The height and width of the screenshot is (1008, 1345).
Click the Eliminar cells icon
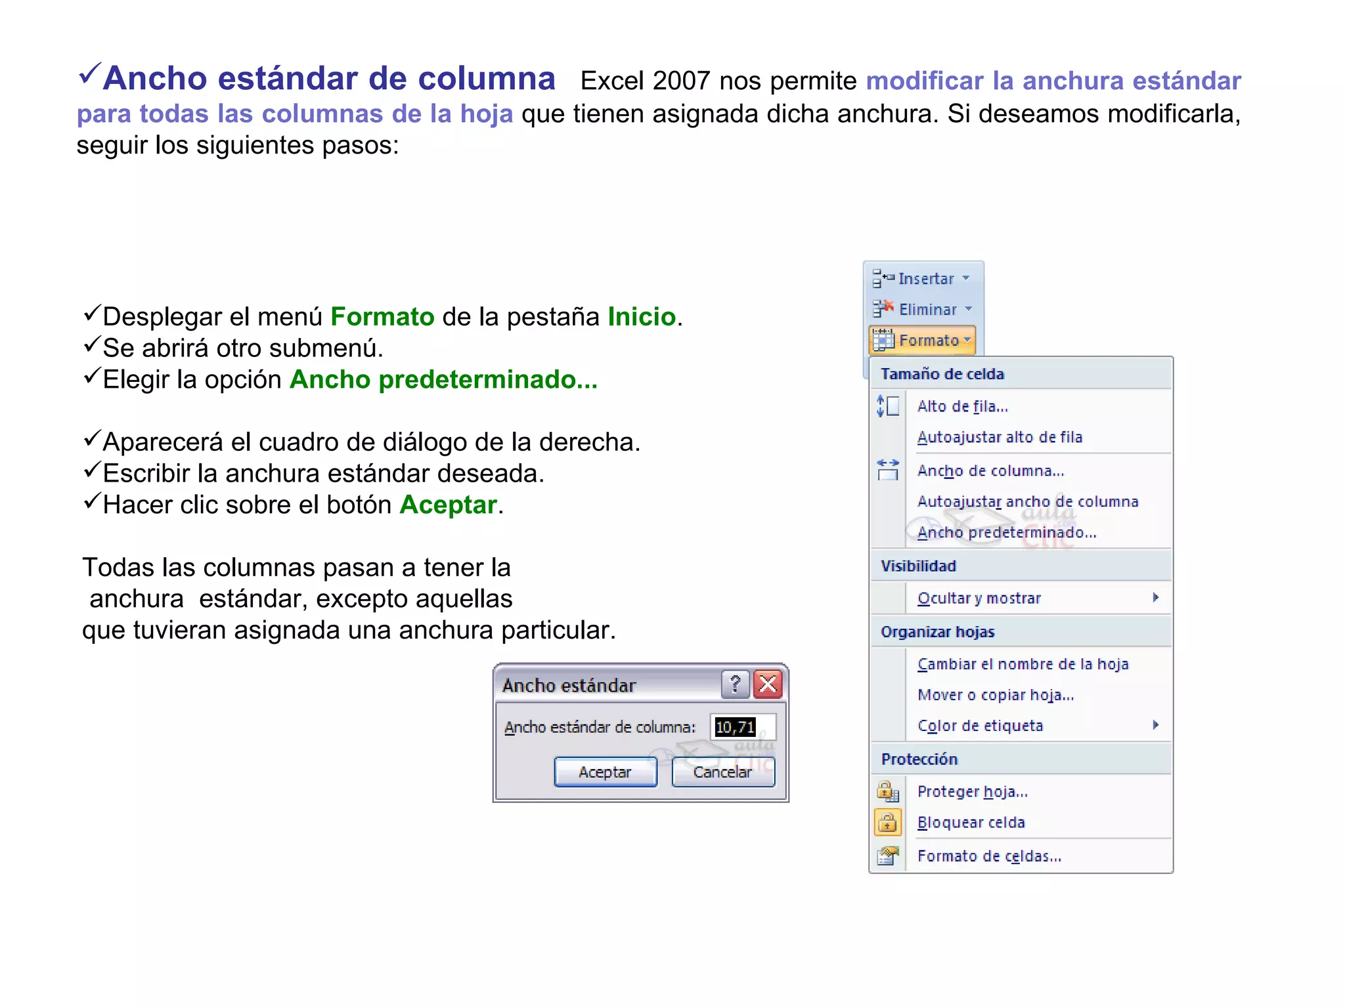(883, 308)
